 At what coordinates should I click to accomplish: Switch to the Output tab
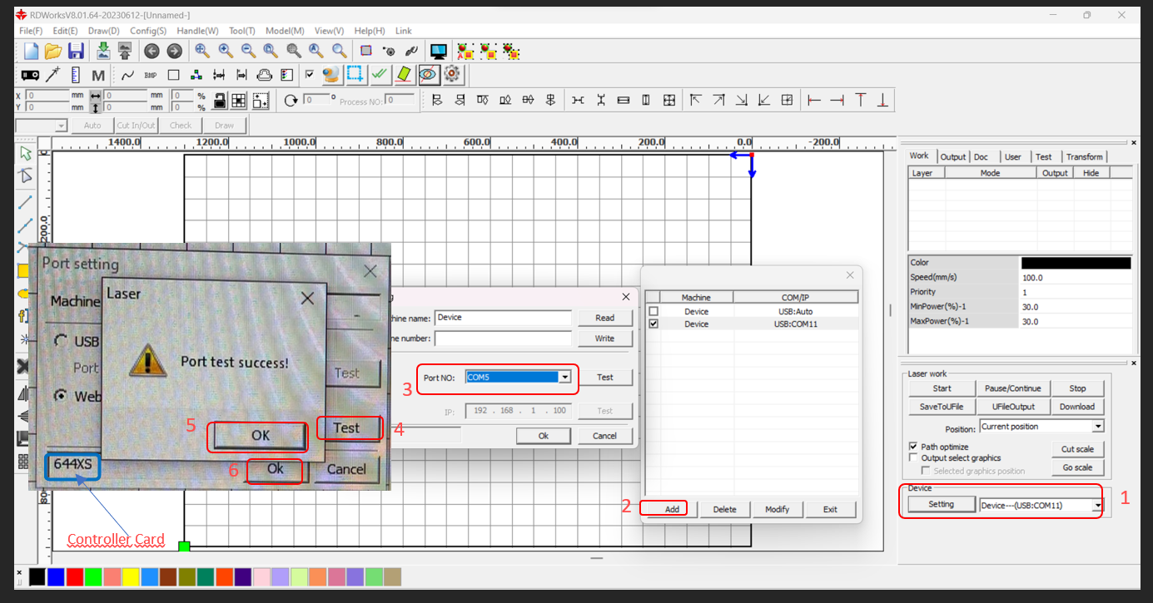(952, 156)
